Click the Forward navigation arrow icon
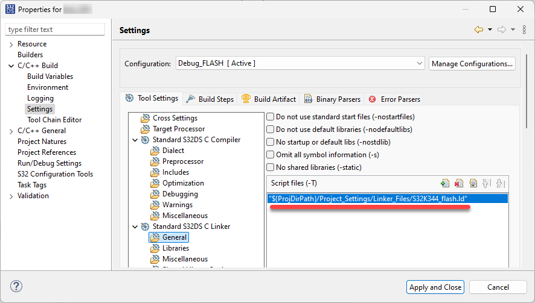535x303 pixels. (x=502, y=30)
